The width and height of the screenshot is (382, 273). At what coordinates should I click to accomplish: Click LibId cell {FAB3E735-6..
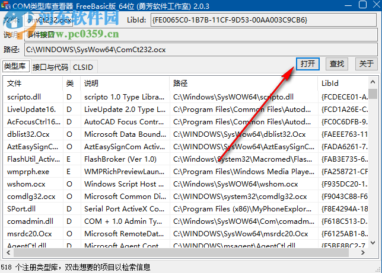(345, 159)
